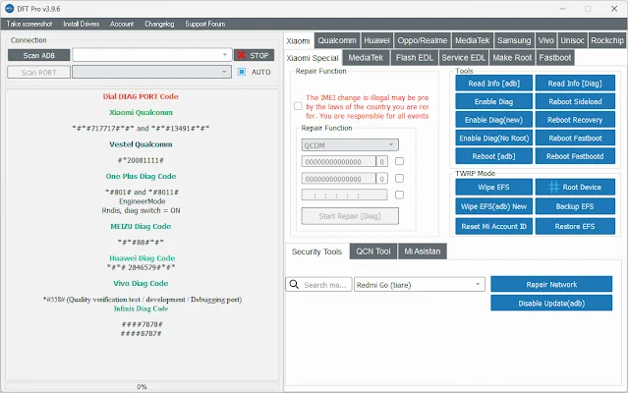Click the Repair Network button

tap(551, 284)
